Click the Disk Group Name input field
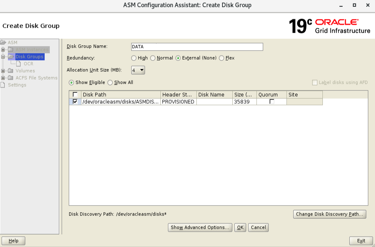This screenshot has height=247, width=375. tap(197, 47)
